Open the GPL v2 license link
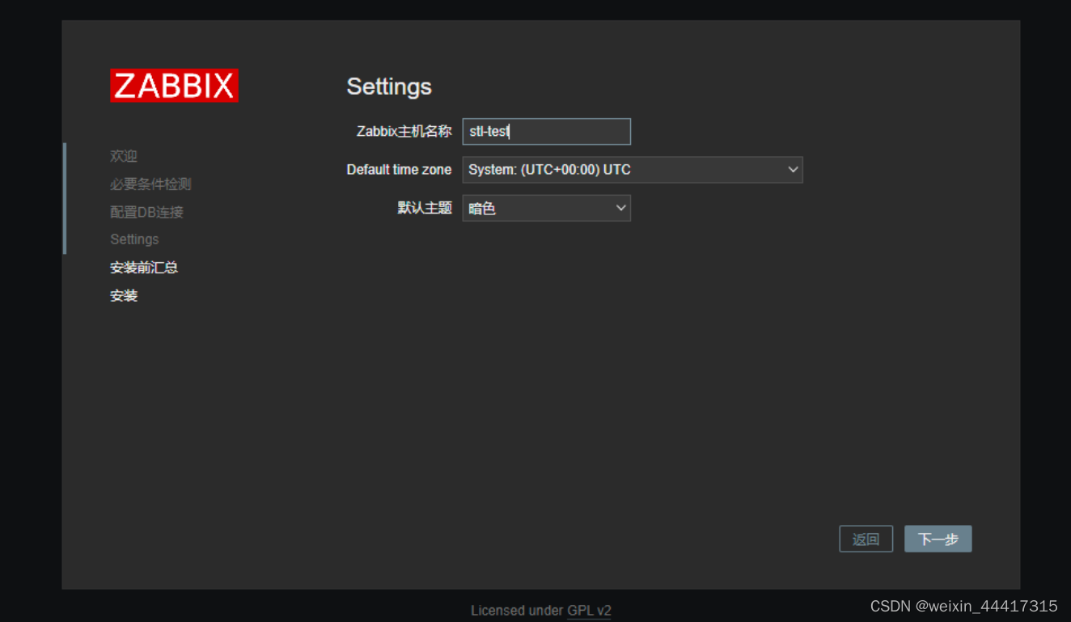1071x622 pixels. pos(589,610)
